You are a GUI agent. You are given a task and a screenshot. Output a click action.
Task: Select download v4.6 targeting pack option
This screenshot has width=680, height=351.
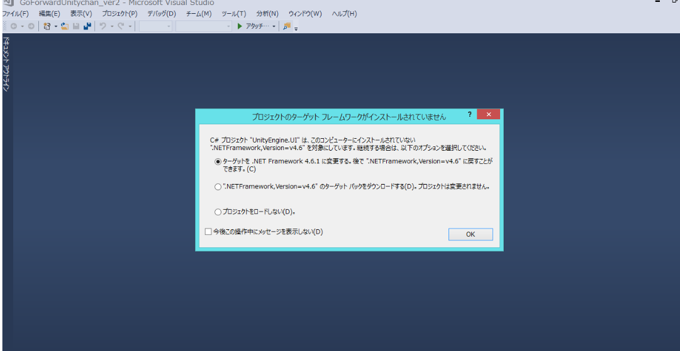[218, 187]
